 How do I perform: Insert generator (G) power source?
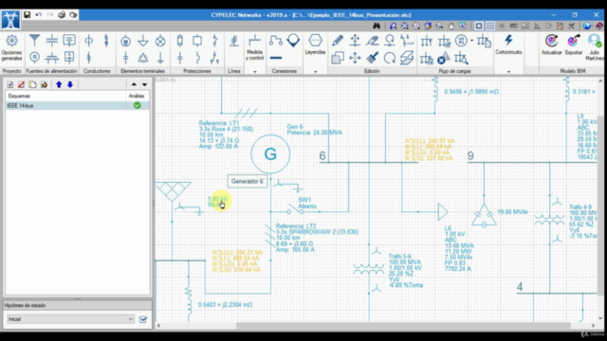[x=34, y=58]
